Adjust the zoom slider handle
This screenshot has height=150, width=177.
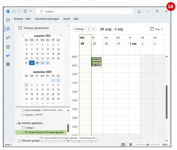pyautogui.click(x=148, y=145)
